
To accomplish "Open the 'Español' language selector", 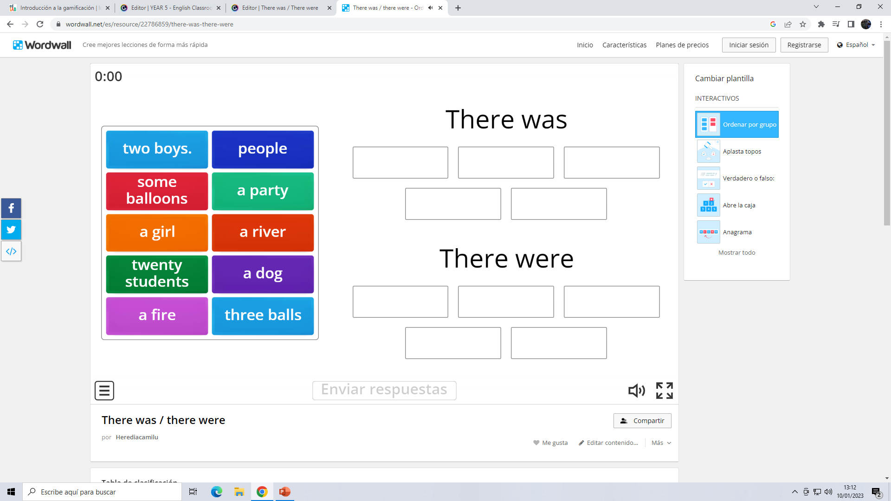I will tap(856, 45).
